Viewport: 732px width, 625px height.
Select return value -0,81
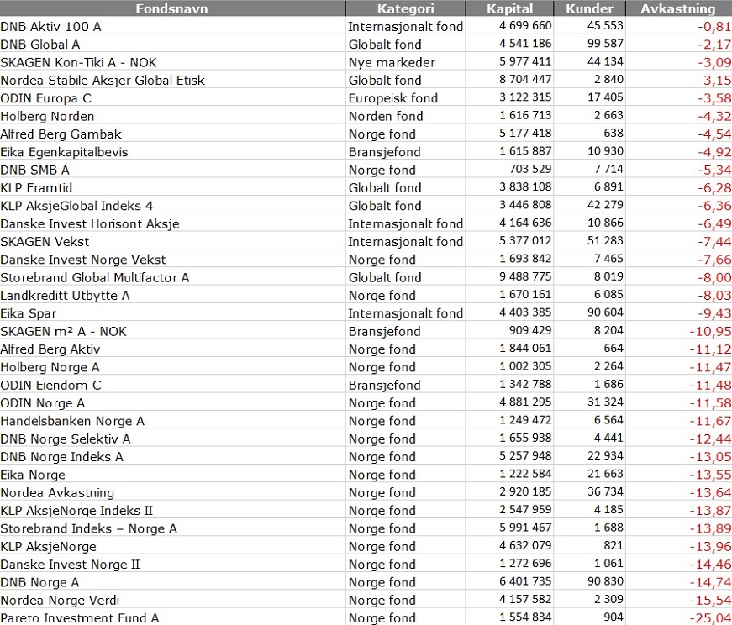(714, 27)
